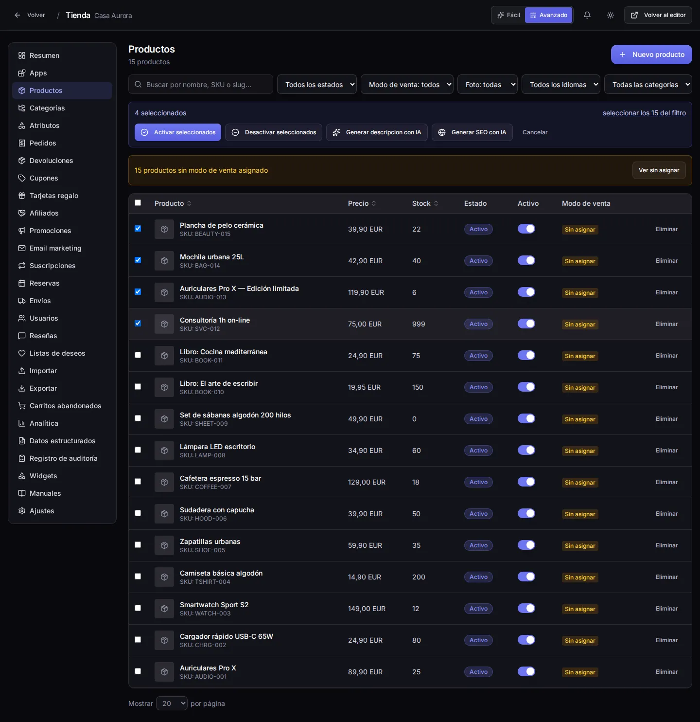This screenshot has height=722, width=700.
Task: Open the Todos los estados dropdown
Action: [317, 84]
